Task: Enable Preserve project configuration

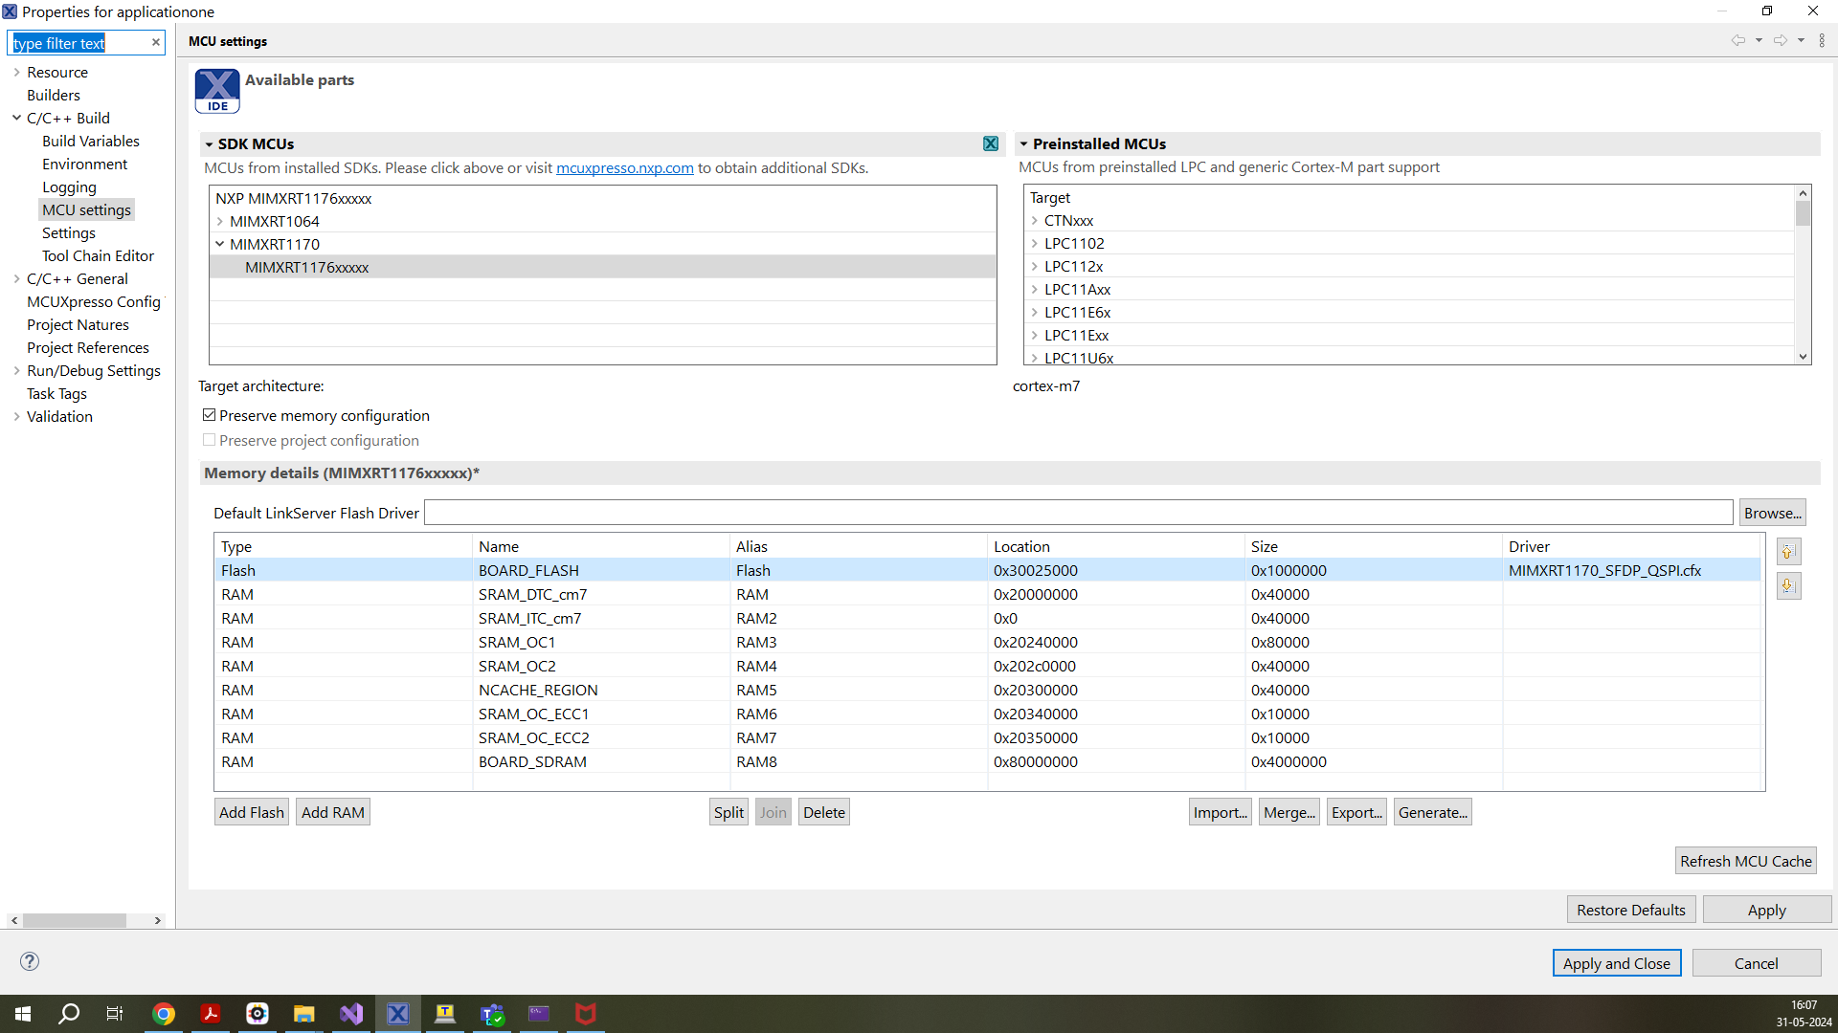Action: click(x=209, y=440)
